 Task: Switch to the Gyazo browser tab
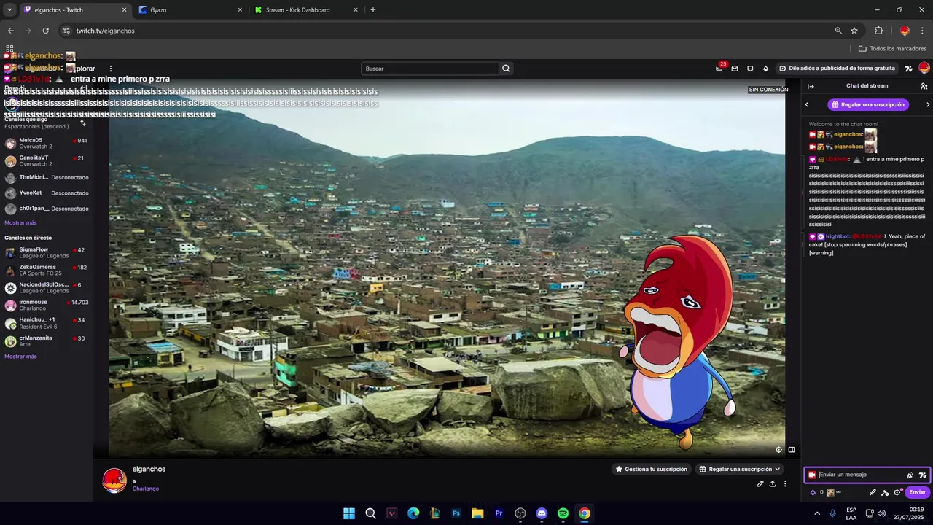click(x=190, y=10)
